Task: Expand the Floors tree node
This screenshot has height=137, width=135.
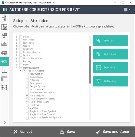Action: pyautogui.click(x=17, y=46)
